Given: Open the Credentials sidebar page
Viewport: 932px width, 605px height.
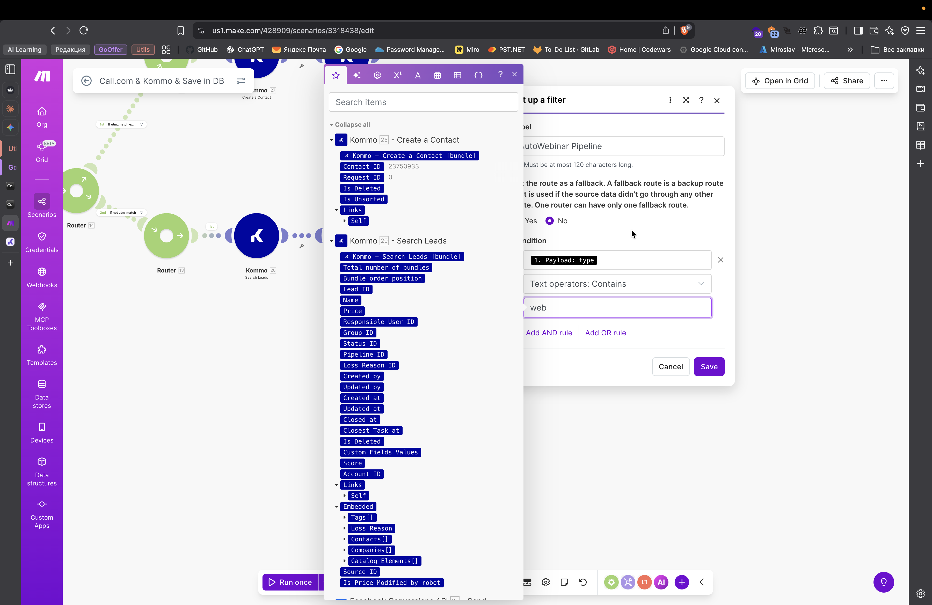Looking at the screenshot, I should [41, 242].
